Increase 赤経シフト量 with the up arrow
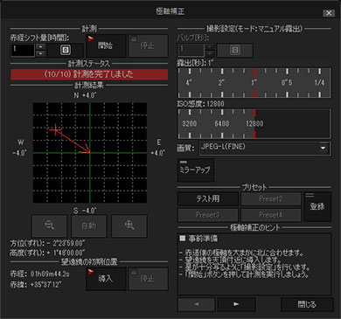 41,46
